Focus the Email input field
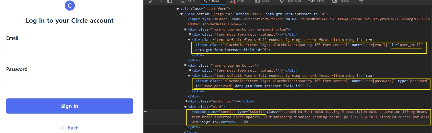Image resolution: width=432 pixels, height=133 pixels. (70, 50)
